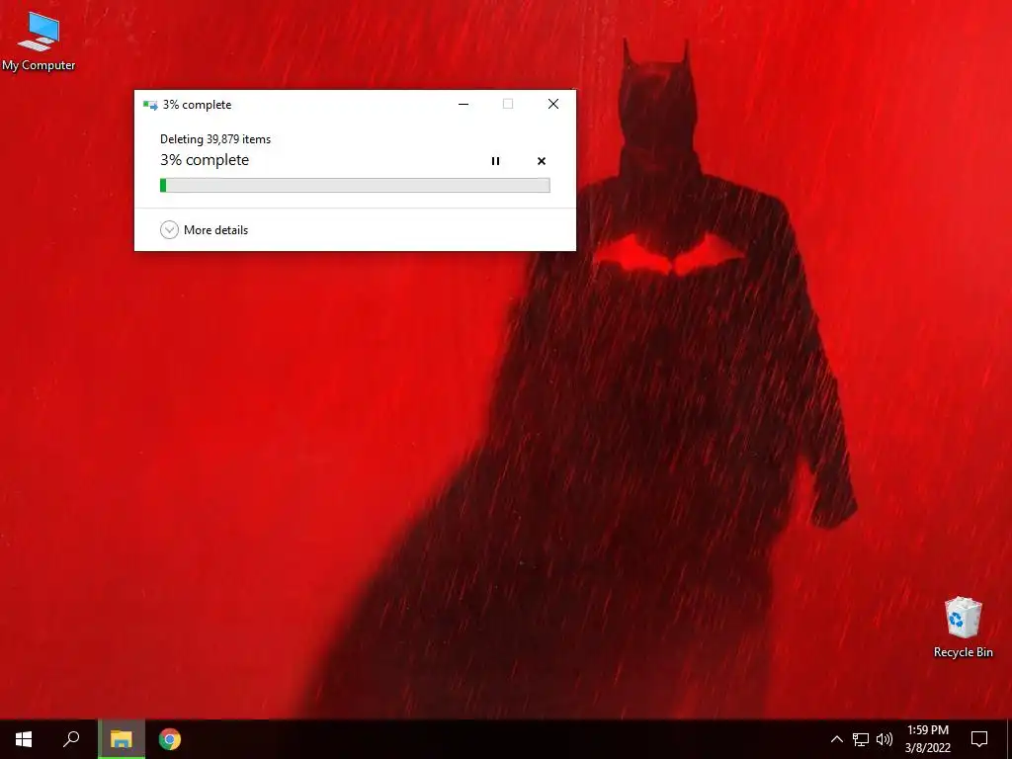Pause the delete operation
1012x759 pixels.
pos(495,161)
